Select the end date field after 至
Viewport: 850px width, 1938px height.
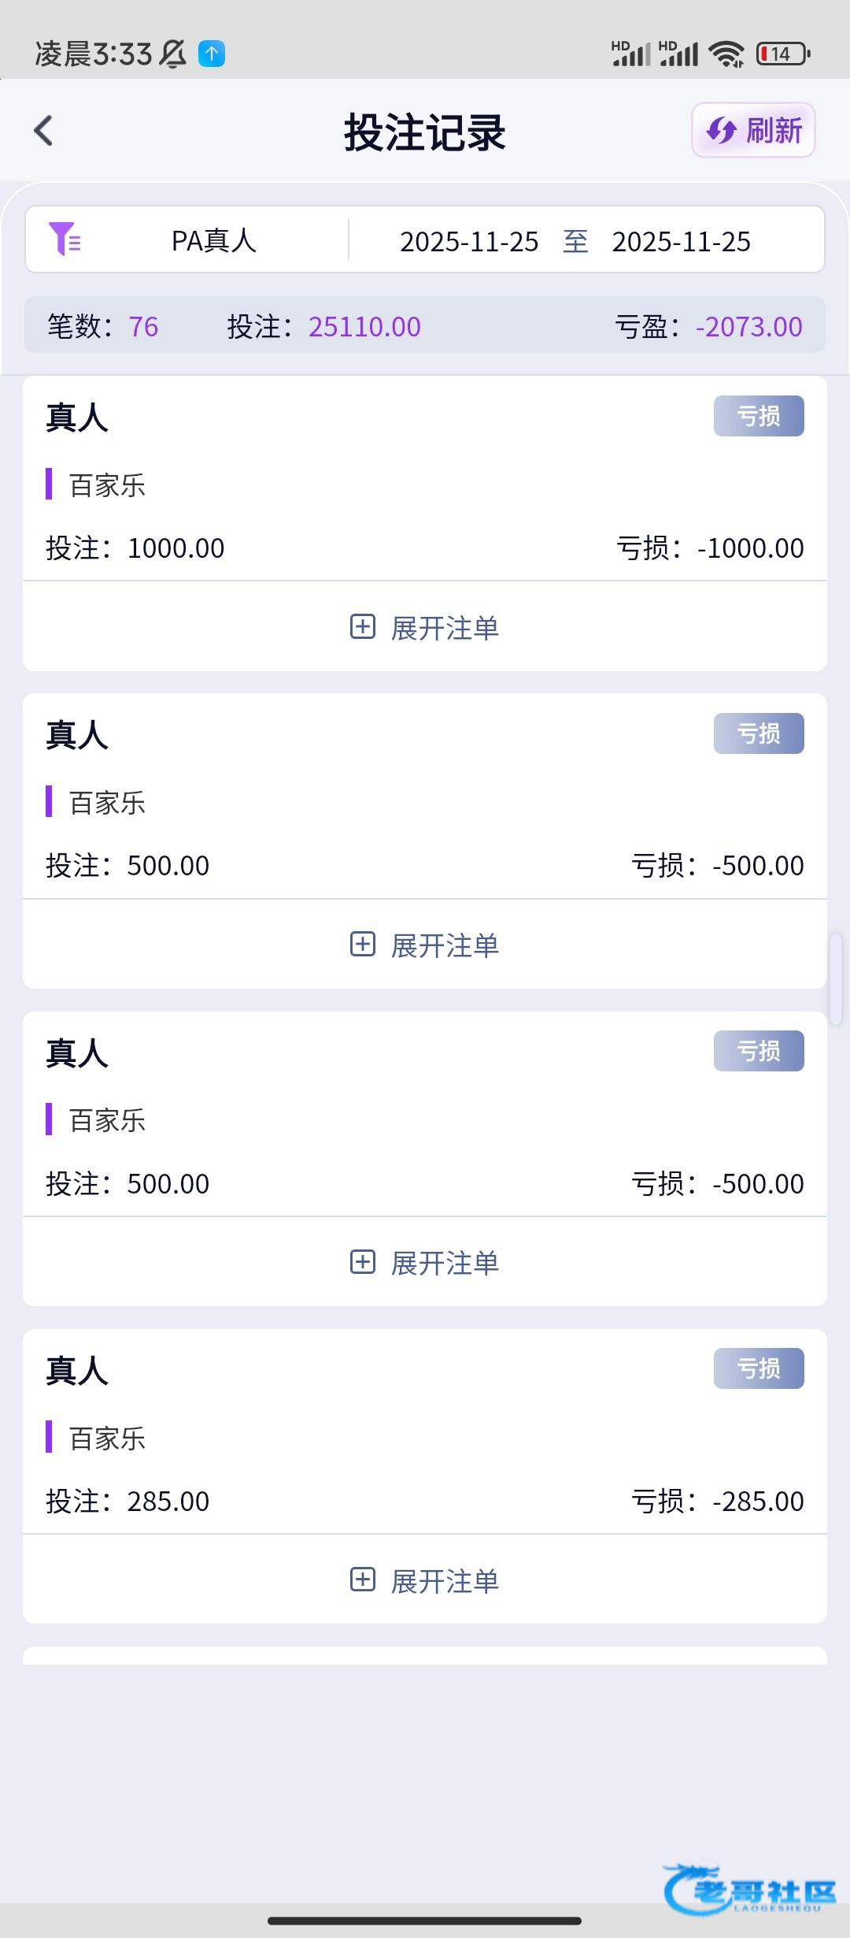click(x=681, y=241)
